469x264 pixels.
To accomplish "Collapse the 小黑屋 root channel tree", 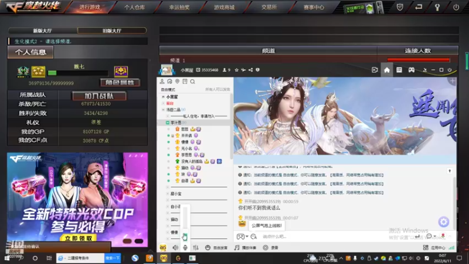I will pyautogui.click(x=163, y=97).
